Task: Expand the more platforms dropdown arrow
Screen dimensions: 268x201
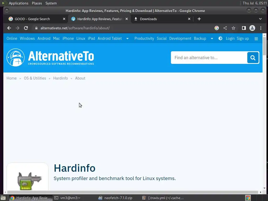Action: coord(127,39)
